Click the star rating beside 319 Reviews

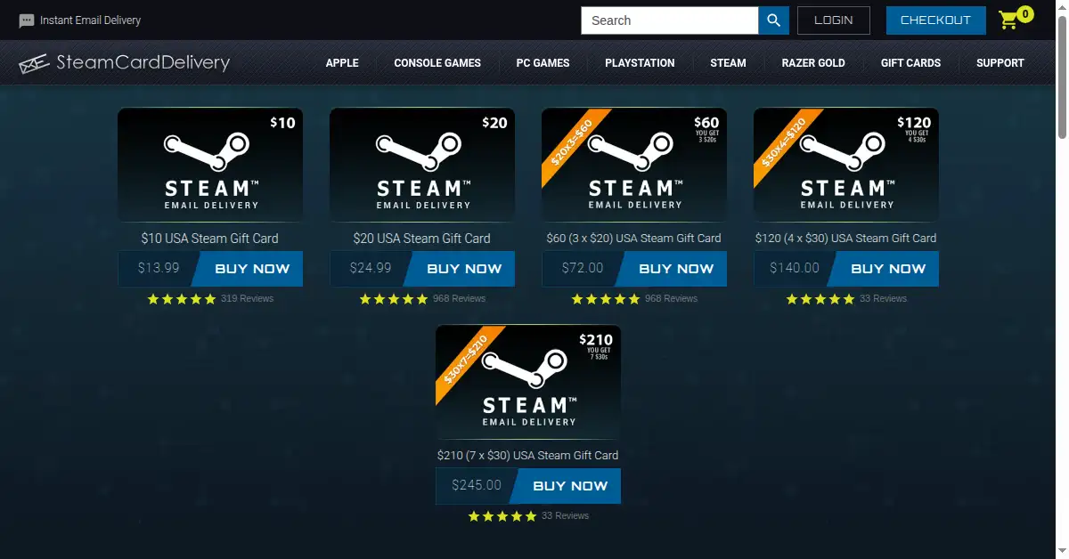[x=182, y=299]
